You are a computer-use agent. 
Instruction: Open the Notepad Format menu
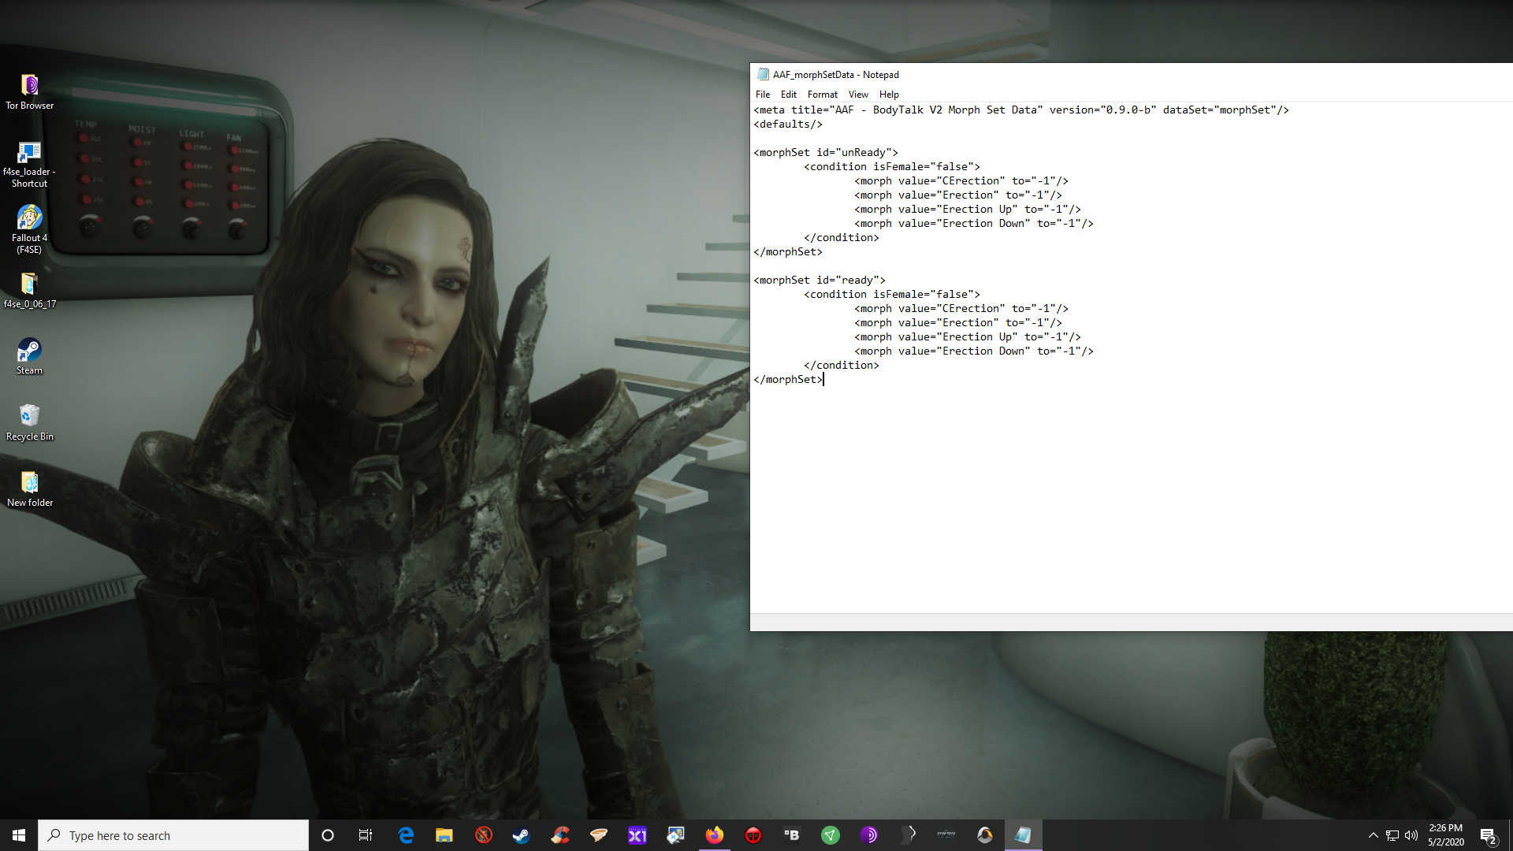pos(822,94)
